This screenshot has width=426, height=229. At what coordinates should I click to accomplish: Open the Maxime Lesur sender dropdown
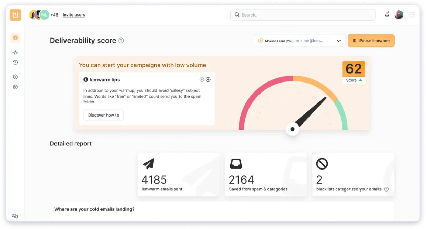[x=299, y=41]
